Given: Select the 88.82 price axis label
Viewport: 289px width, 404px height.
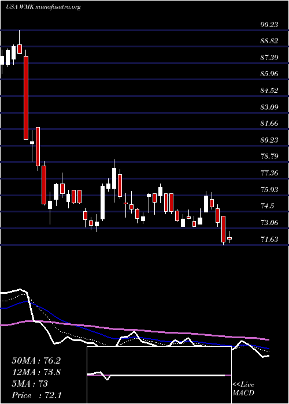Looking at the screenshot, I should [269, 41].
